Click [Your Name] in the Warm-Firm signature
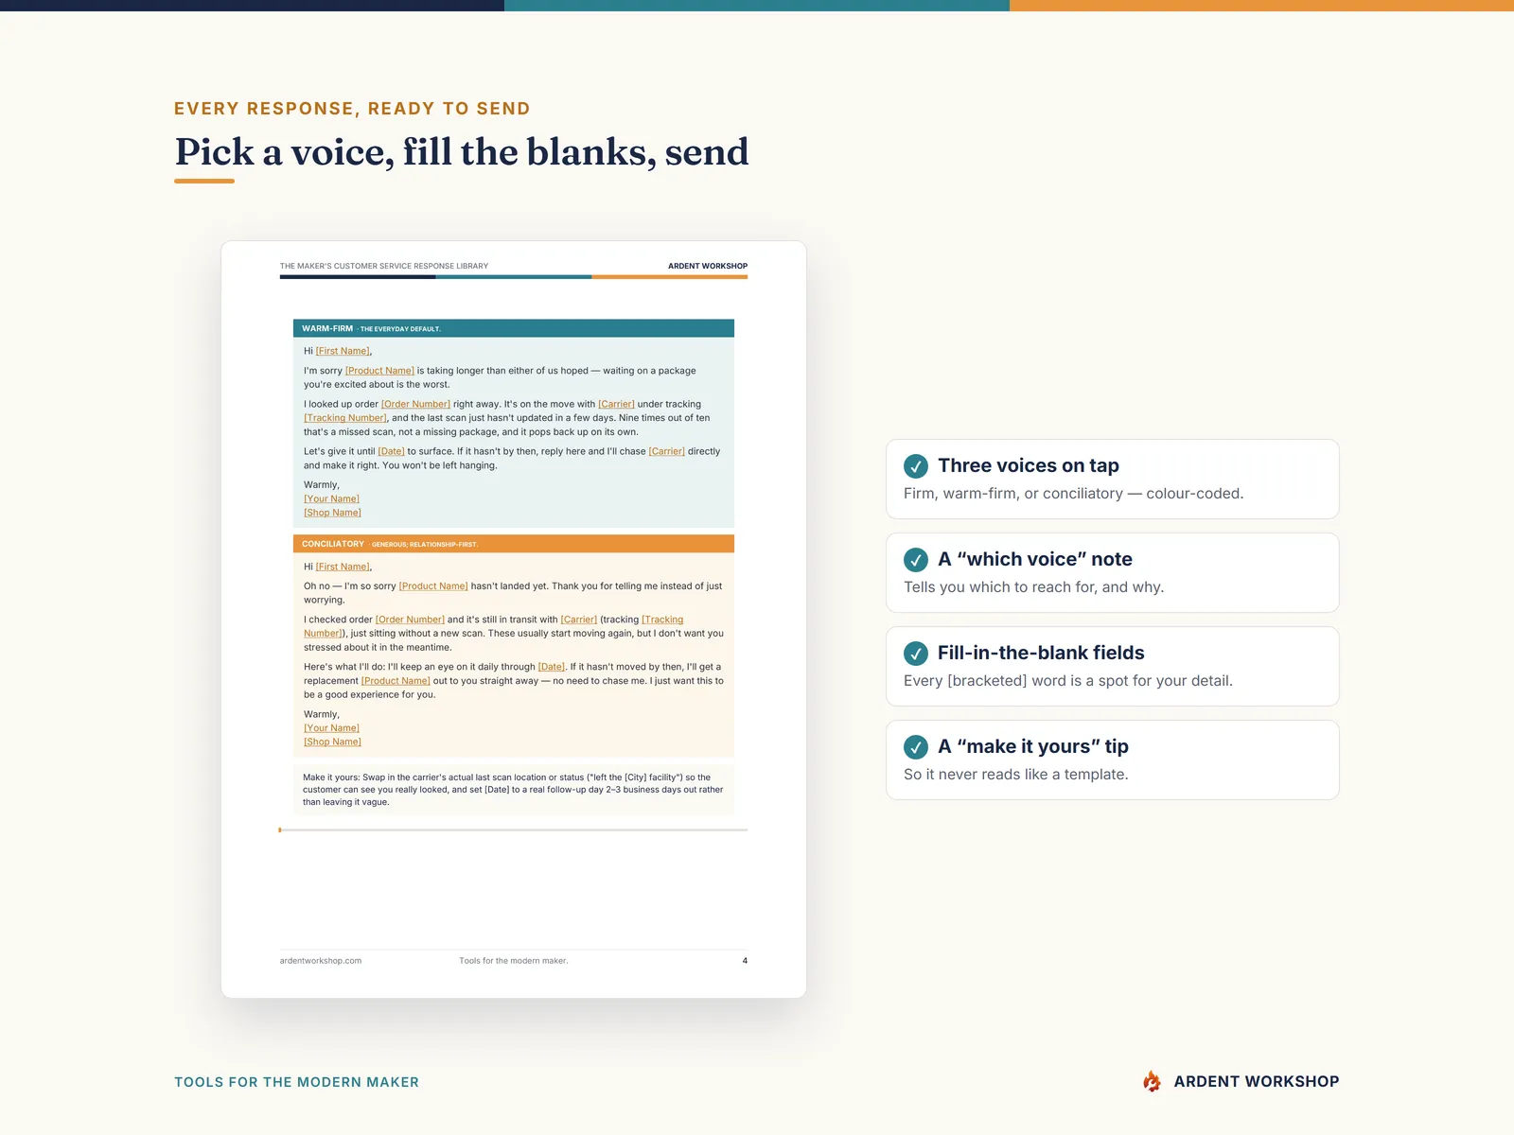Image resolution: width=1514 pixels, height=1135 pixels. [x=331, y=498]
